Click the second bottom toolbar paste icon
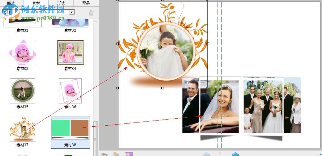Viewport: 322px width, 156px height. coord(116,154)
